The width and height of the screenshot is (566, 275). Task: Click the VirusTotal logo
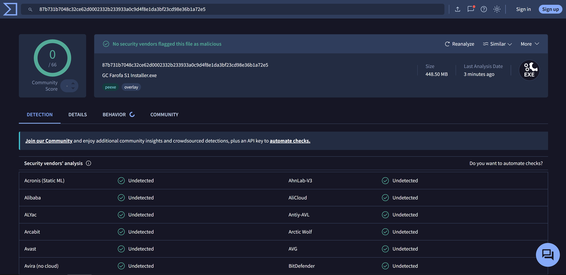coord(10,9)
